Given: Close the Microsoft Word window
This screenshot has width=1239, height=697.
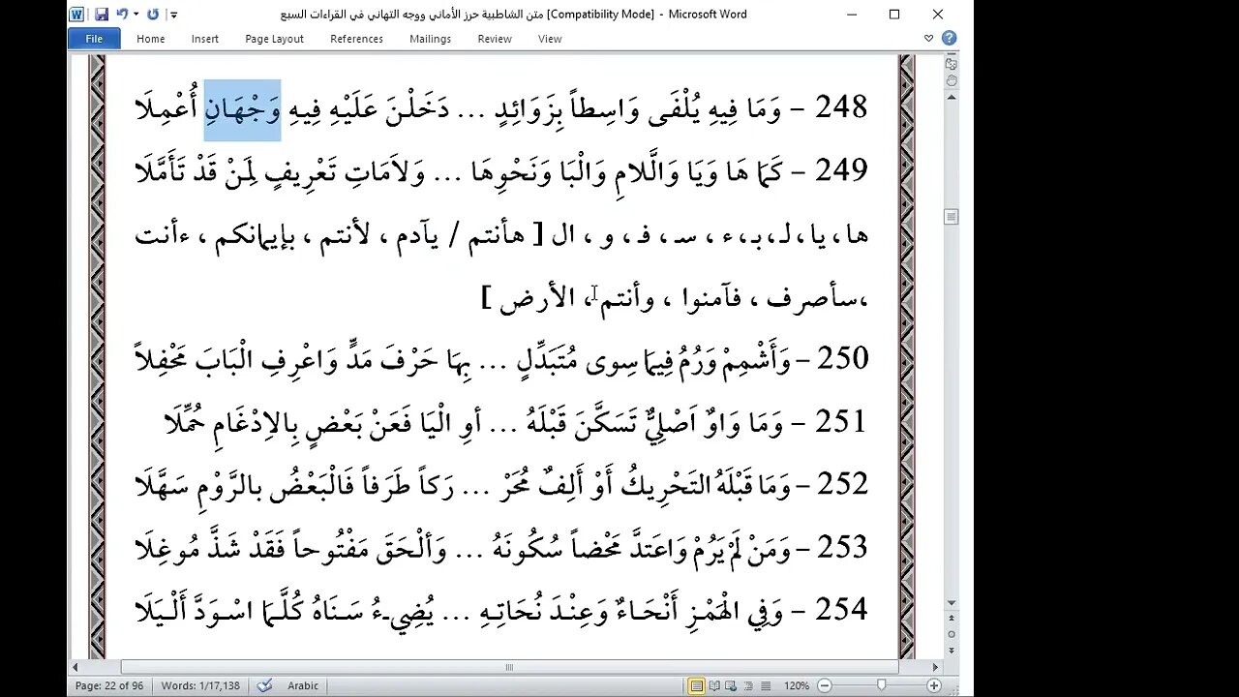Looking at the screenshot, I should coord(938,15).
